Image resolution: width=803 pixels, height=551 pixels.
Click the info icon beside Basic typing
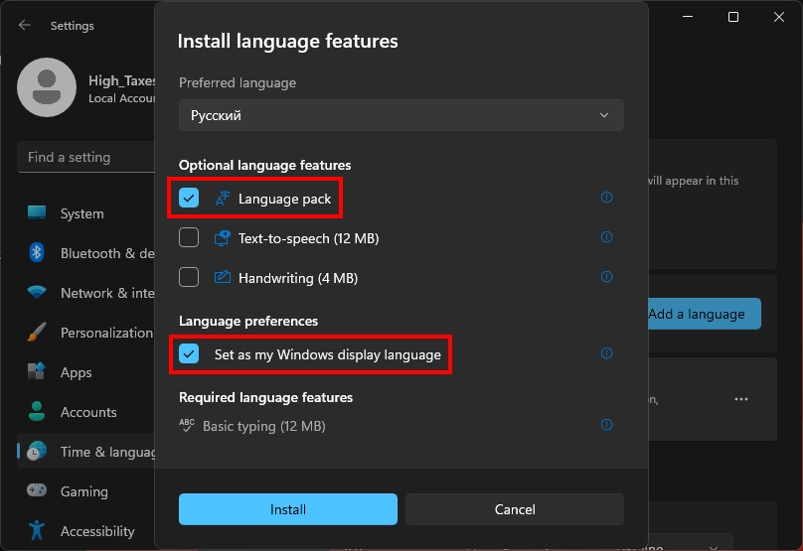[607, 425]
